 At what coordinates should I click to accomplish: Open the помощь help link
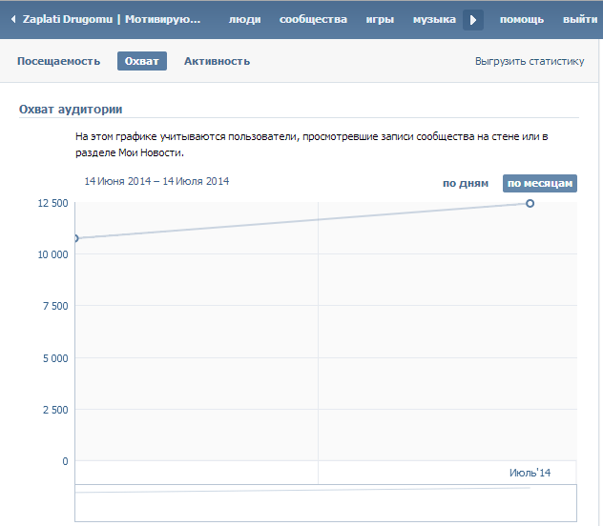tap(523, 20)
